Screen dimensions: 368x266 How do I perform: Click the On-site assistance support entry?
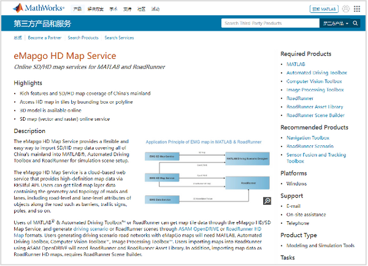tap(307, 215)
